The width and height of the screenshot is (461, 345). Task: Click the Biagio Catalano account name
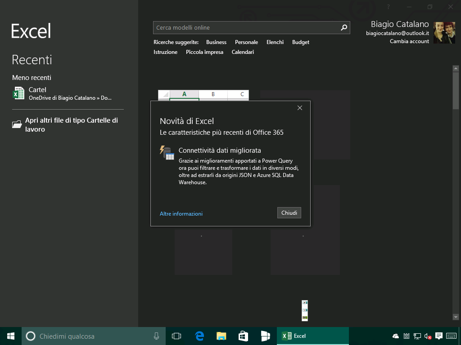click(400, 24)
